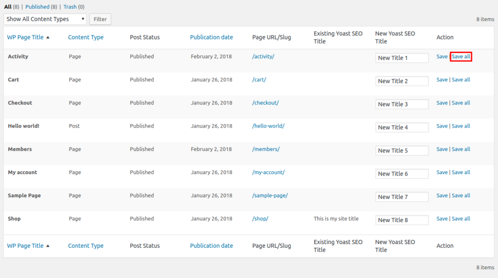This screenshot has height=278, width=498.
Task: Sort by Content Type column header
Action: pos(86,37)
